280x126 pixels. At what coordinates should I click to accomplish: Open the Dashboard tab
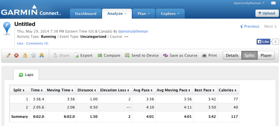click(x=86, y=14)
